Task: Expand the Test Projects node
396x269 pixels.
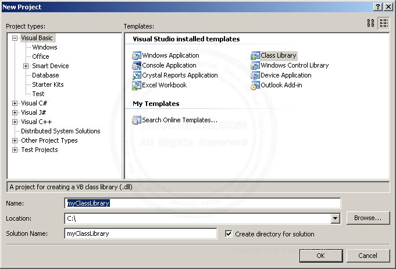Action: 15,150
